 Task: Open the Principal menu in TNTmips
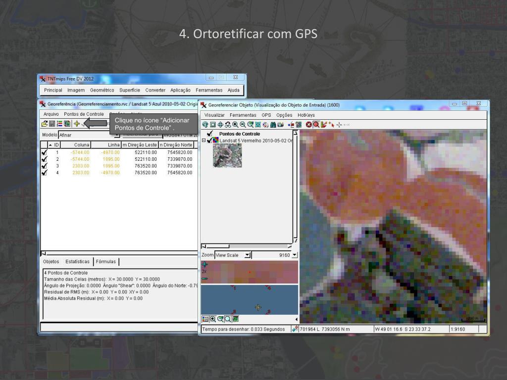click(x=53, y=90)
